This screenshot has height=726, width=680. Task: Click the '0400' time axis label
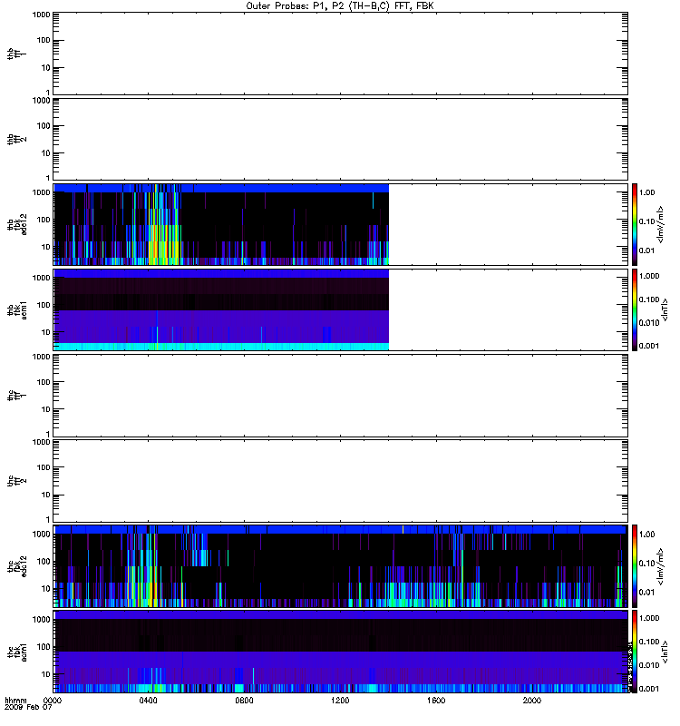click(x=148, y=701)
